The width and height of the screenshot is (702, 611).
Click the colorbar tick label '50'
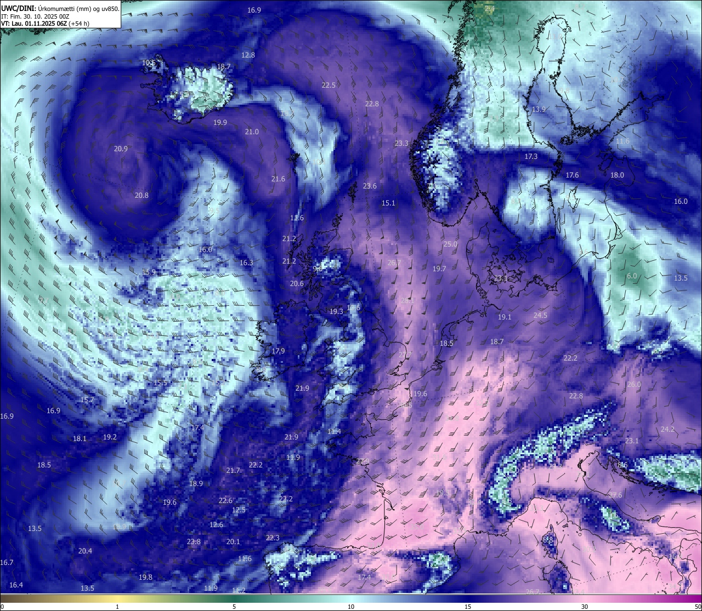tap(698, 607)
